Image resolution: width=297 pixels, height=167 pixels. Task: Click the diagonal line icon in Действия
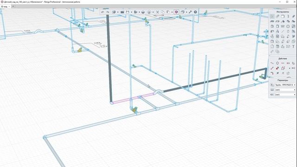[x=272, y=68]
